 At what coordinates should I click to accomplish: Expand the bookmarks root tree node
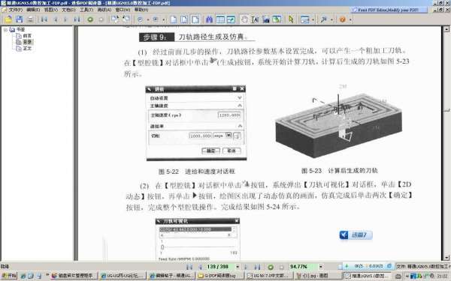point(5,29)
